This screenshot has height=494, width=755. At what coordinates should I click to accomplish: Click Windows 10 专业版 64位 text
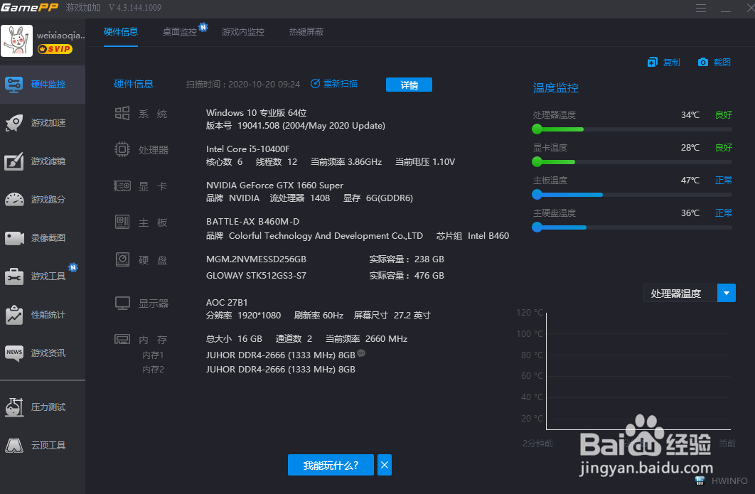click(256, 113)
